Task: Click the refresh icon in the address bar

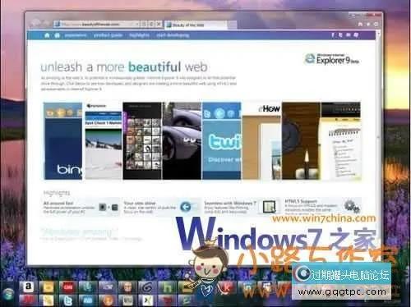Action: (x=151, y=24)
